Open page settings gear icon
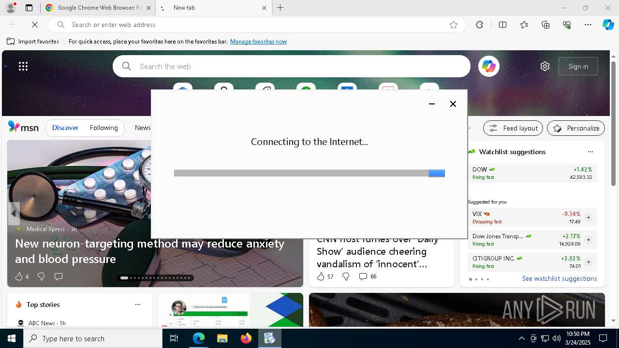 pos(545,66)
